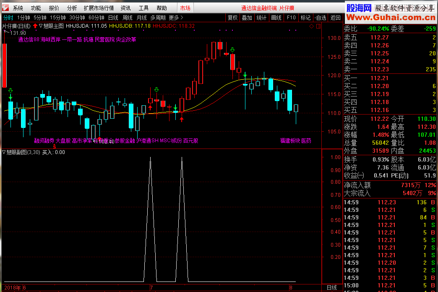Click the 返回 back button
Image resolution: width=438 pixels, height=292 pixels.
tap(335, 18)
